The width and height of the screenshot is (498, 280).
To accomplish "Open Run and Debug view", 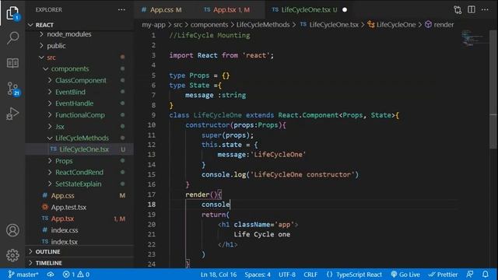I will pos(12,114).
